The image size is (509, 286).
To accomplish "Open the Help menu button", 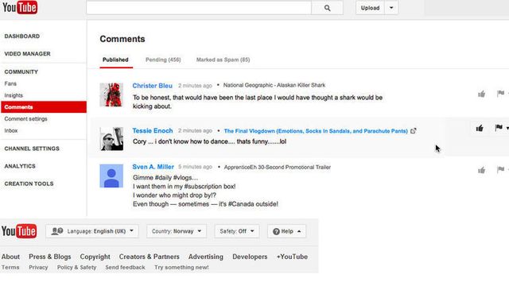I will click(x=286, y=231).
